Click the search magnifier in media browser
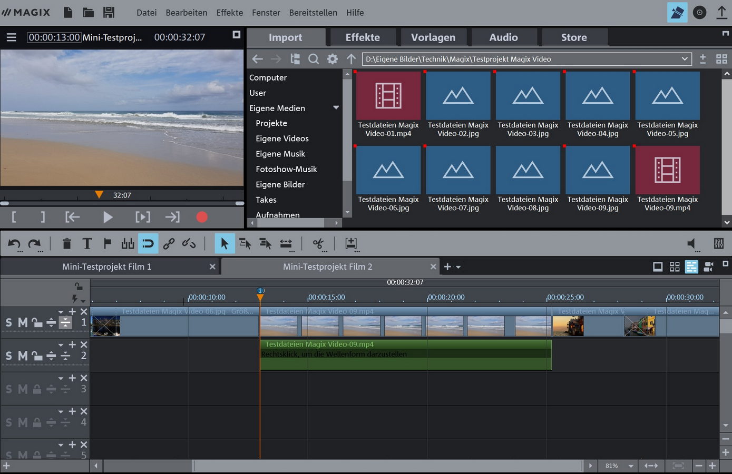The height and width of the screenshot is (474, 732). 314,59
